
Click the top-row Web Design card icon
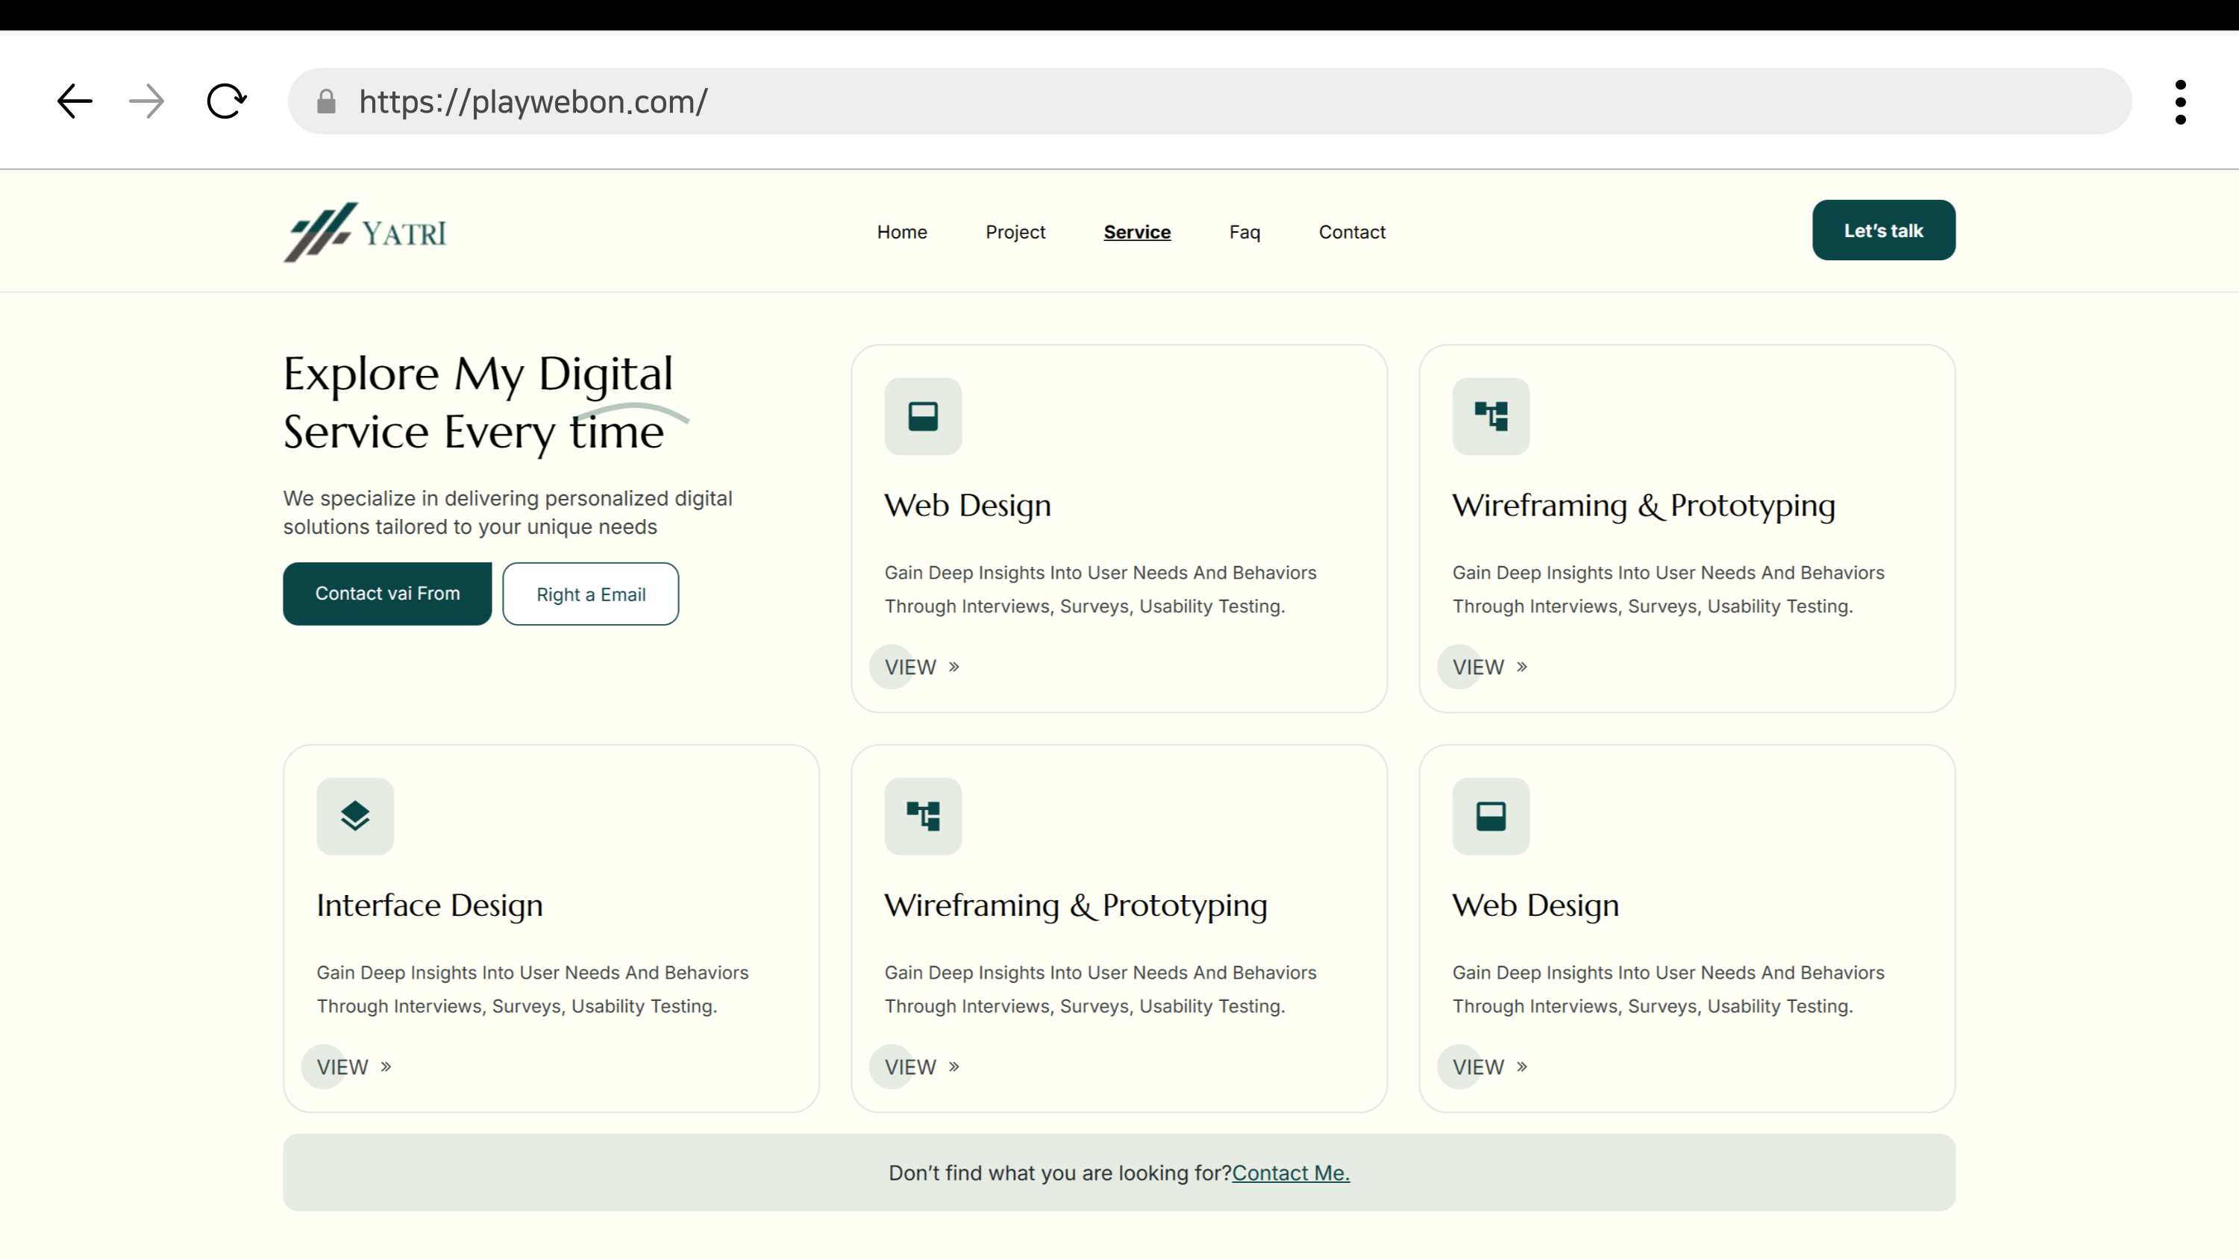tap(922, 416)
